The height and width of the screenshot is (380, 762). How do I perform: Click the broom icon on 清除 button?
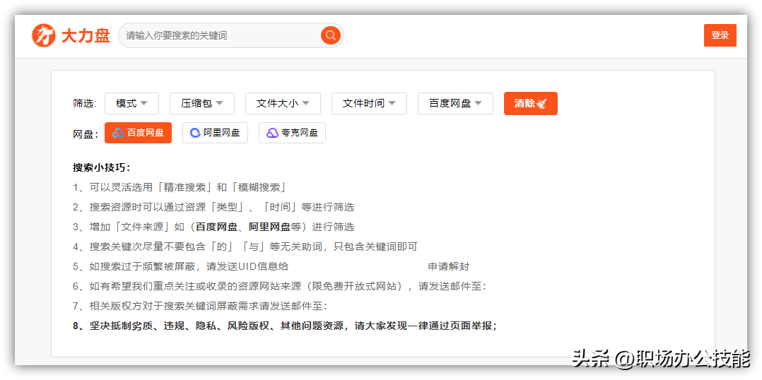click(542, 103)
